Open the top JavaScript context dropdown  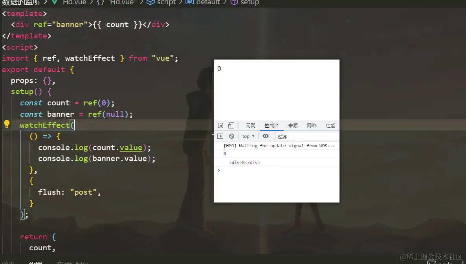pos(248,136)
